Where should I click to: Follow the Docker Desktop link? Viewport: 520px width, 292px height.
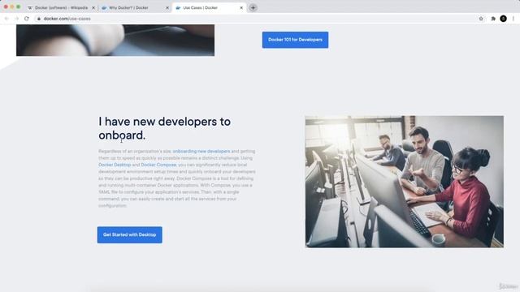115,165
